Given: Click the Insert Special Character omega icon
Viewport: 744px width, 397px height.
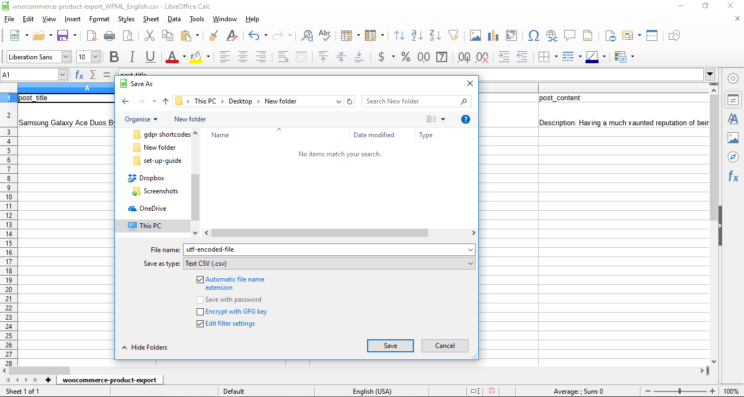Looking at the screenshot, I should 534,36.
